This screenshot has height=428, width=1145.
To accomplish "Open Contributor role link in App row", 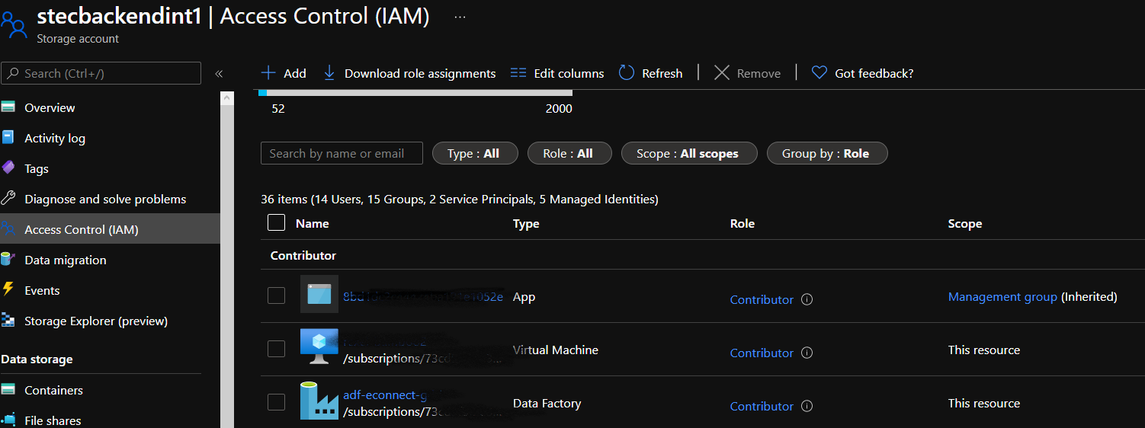I will pos(762,299).
